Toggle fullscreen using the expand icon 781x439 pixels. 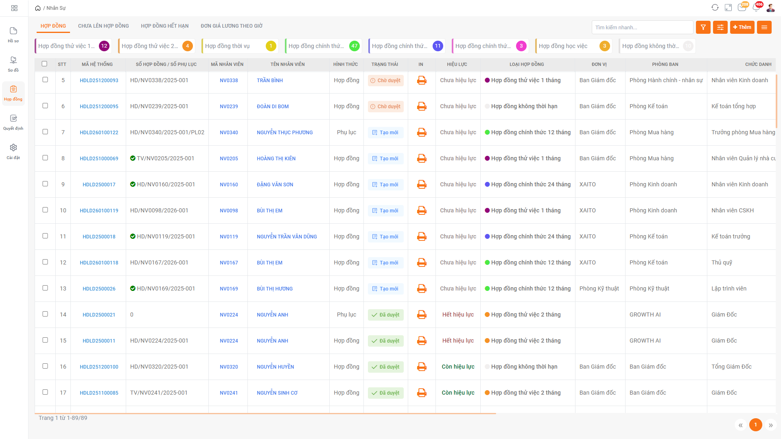pos(728,8)
